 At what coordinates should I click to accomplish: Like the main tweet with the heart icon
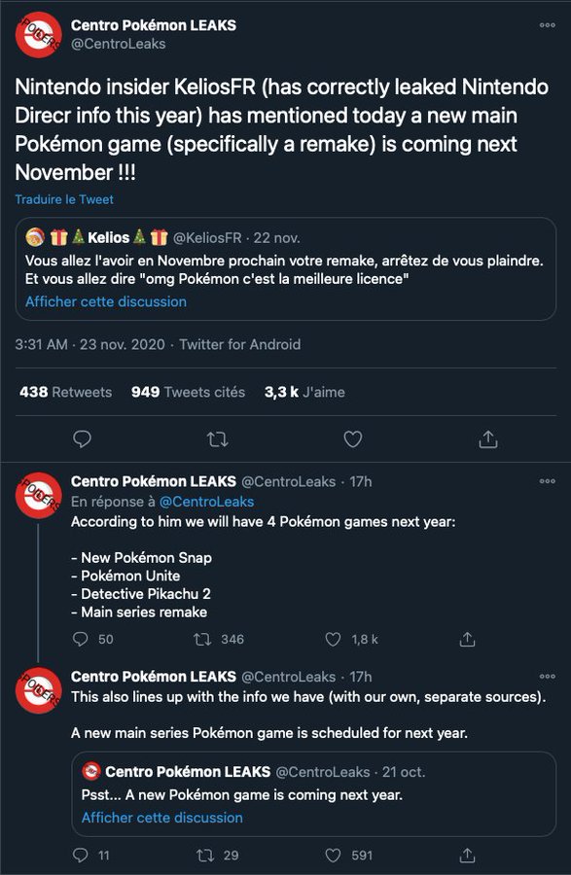pyautogui.click(x=354, y=439)
